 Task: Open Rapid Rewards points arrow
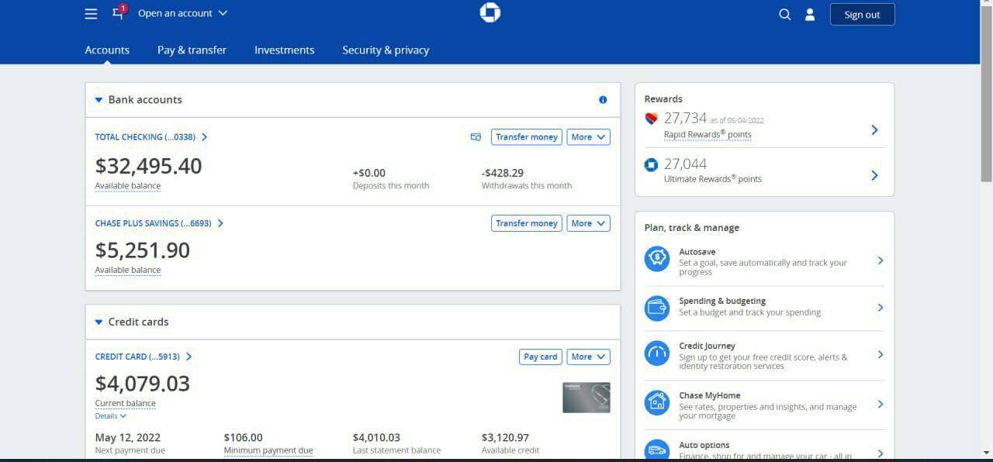874,130
